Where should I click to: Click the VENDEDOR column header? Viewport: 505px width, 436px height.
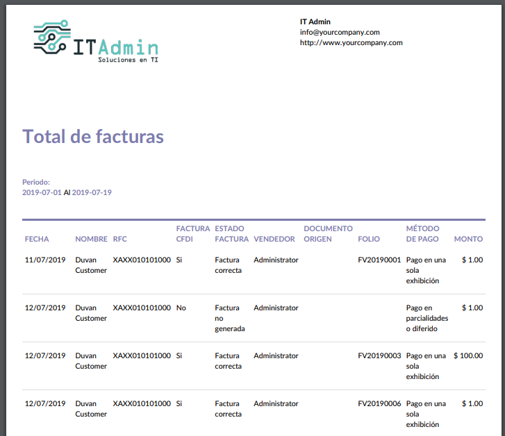pyautogui.click(x=274, y=239)
